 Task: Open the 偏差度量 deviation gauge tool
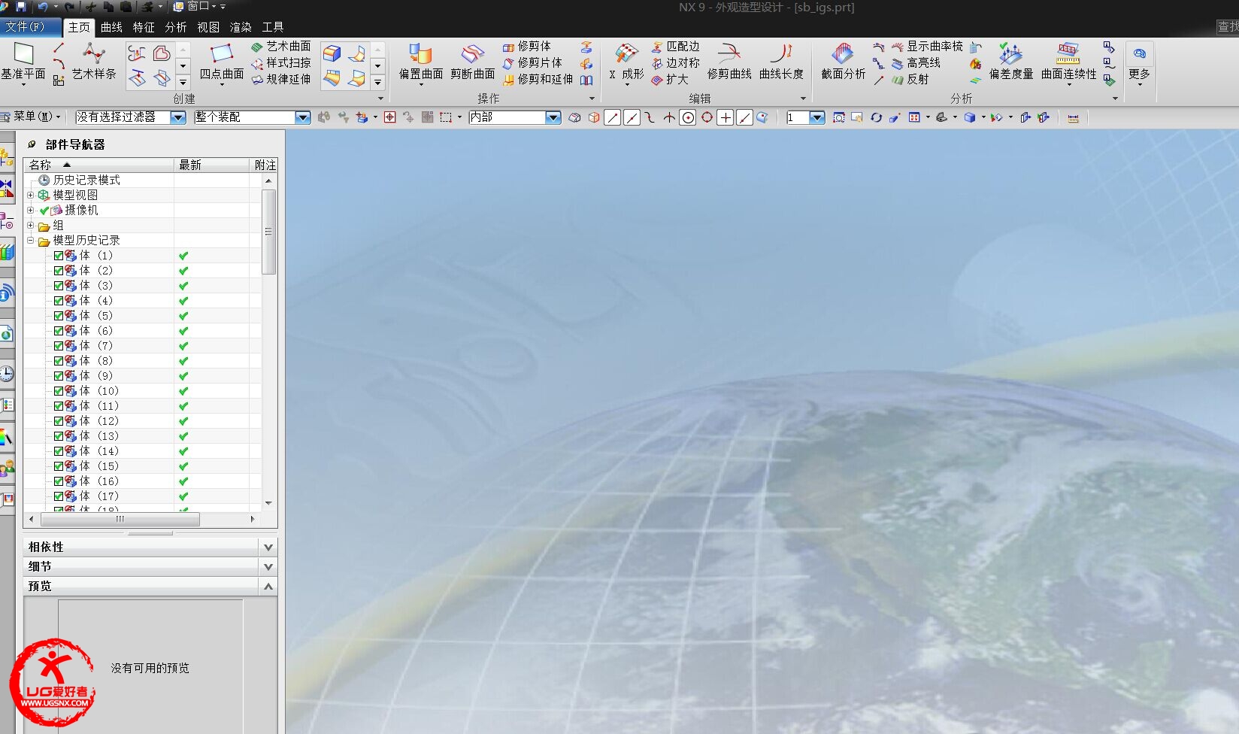[x=1011, y=62]
